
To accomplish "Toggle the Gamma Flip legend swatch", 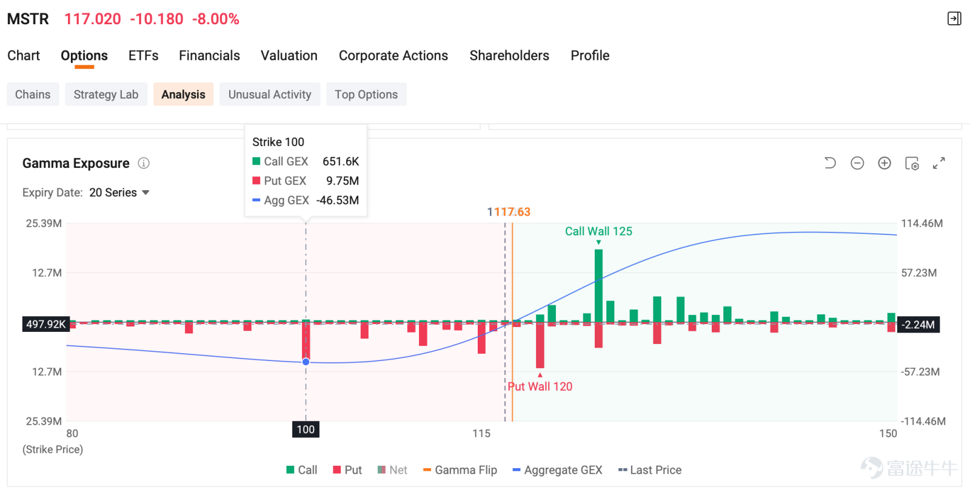I will [x=427, y=470].
